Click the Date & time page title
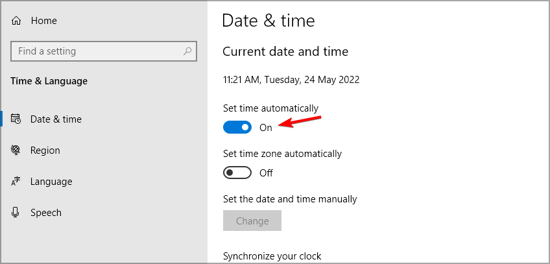This screenshot has height=264, width=550. click(x=268, y=21)
